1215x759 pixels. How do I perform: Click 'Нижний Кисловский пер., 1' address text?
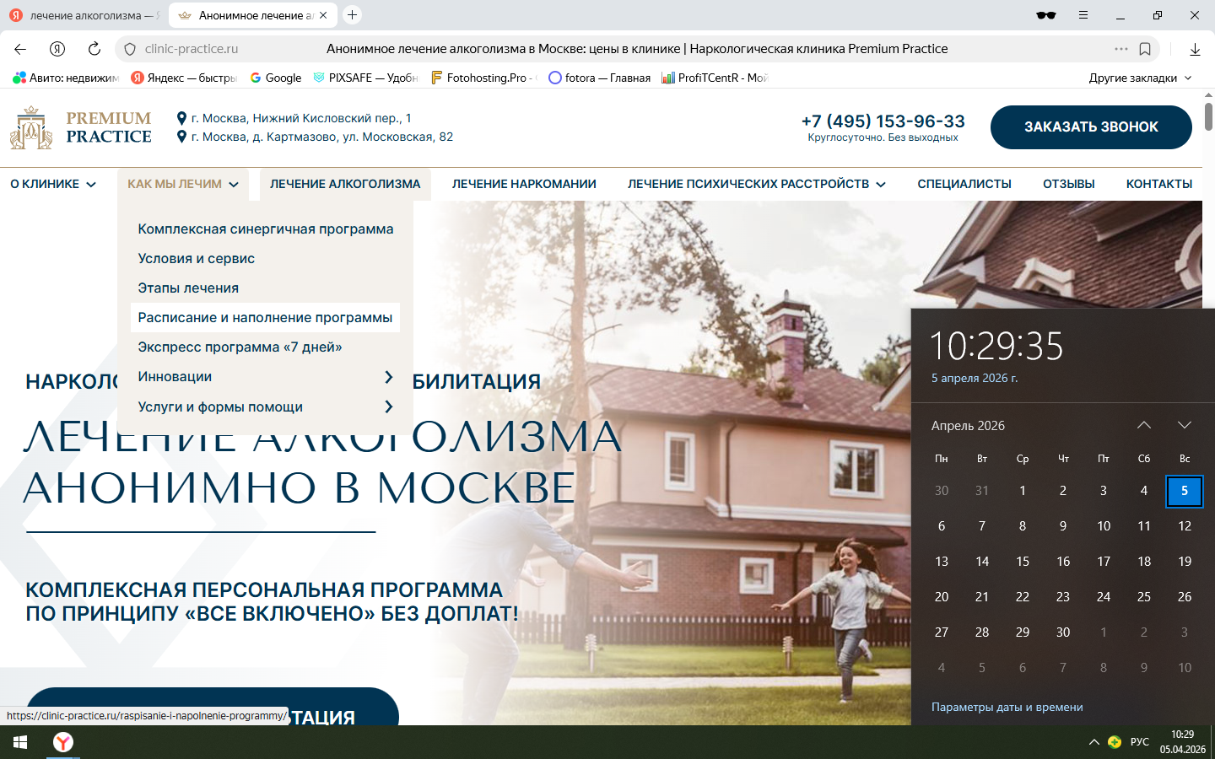point(302,118)
